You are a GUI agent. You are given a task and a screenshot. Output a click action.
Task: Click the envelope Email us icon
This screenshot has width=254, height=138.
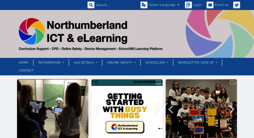click(x=210, y=5)
